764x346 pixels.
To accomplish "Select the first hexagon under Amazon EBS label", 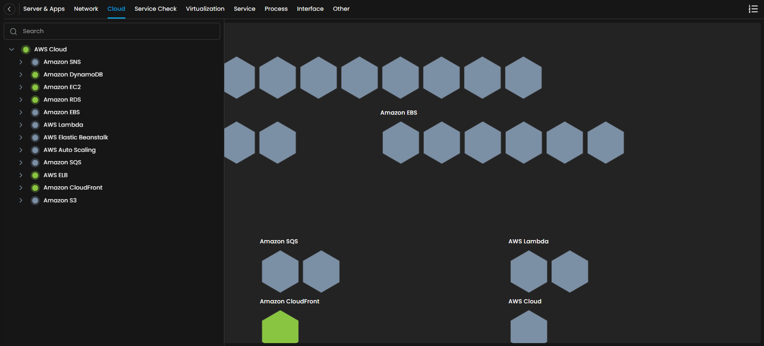I will tap(401, 142).
